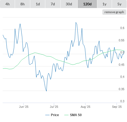Image resolution: width=127 pixels, height=122 pixels.
Task: Toggle the Price series legend label
Action: pos(55,115)
